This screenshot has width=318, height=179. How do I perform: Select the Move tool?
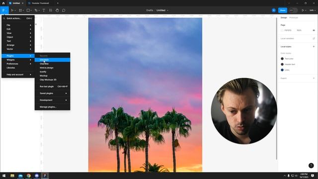[12, 10]
